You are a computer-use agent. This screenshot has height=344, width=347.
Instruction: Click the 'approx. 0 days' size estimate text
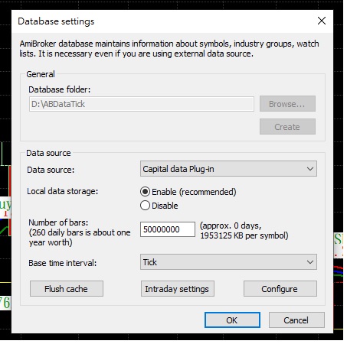[x=244, y=231]
